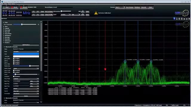Expand the Clear/Write section
The width and height of the screenshot is (191, 107).
(4, 34)
